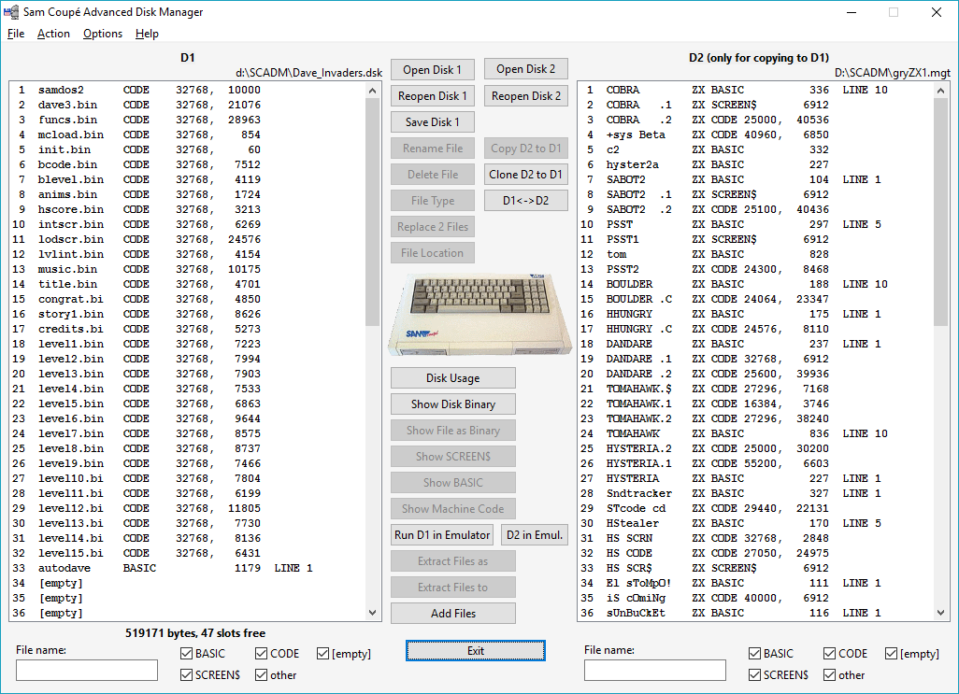
Task: Click Save Disk 1
Action: pos(433,122)
